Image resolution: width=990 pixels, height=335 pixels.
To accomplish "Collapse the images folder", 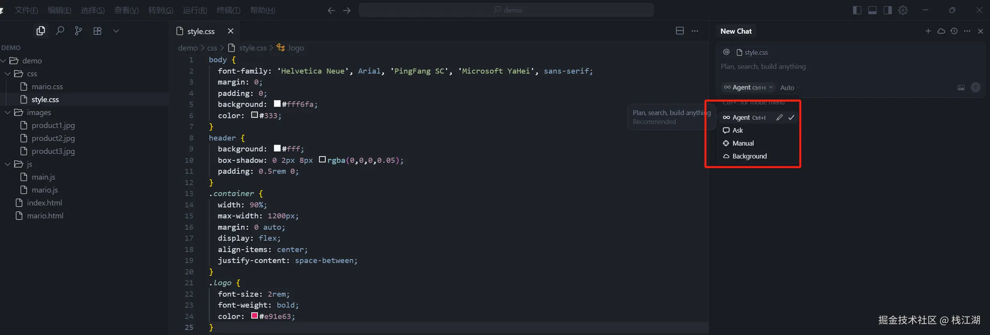I will [8, 112].
